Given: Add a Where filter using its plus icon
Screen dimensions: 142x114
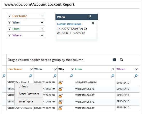Looking at the screenshot, I should (x=42, y=35).
